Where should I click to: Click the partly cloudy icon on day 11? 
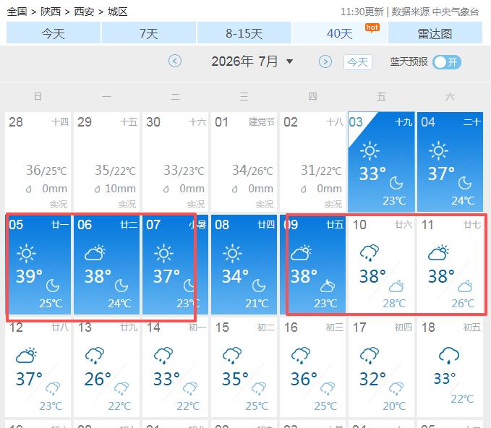438,253
